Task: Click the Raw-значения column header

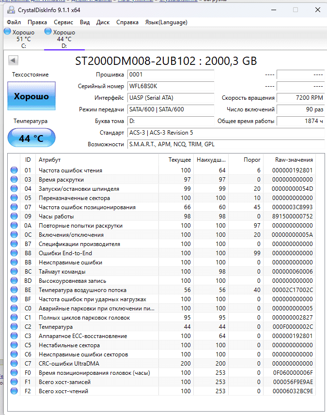Action: point(295,160)
